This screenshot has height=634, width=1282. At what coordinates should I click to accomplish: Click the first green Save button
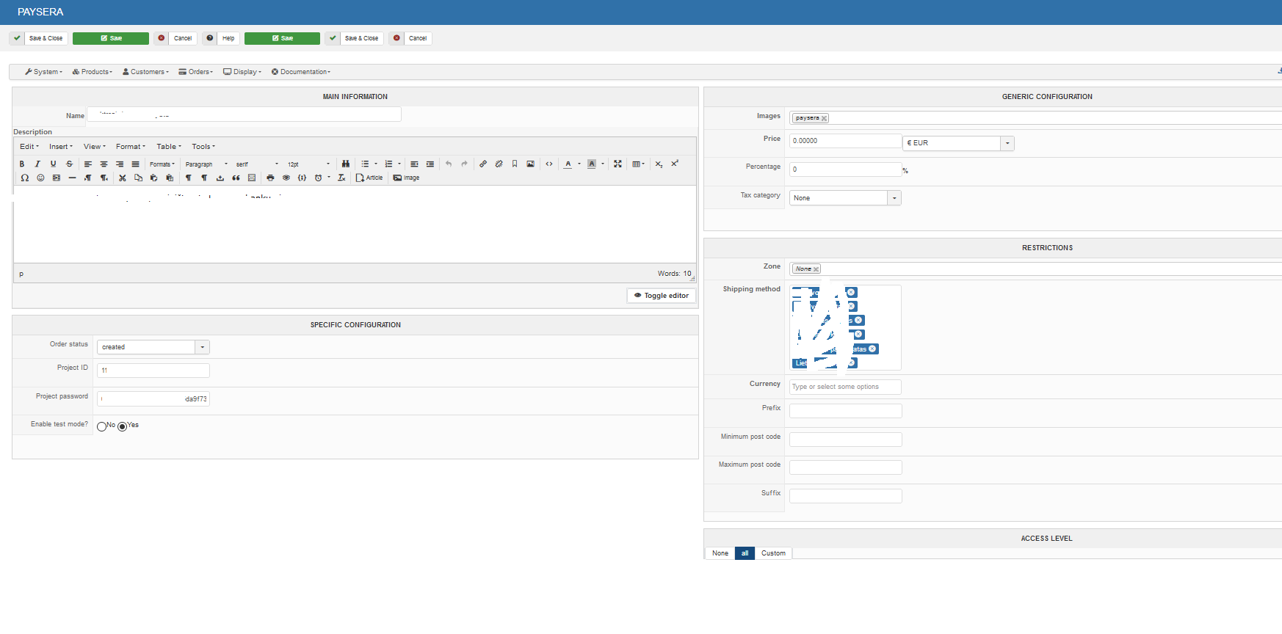pos(111,38)
